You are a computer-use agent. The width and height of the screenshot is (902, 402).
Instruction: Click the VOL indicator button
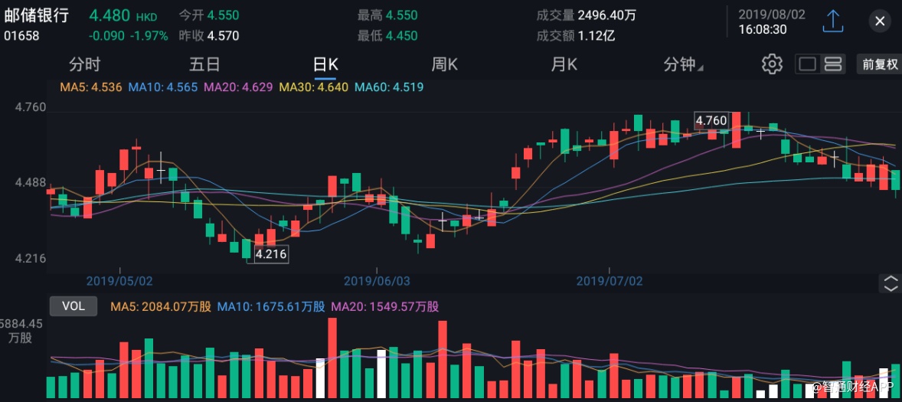74,306
